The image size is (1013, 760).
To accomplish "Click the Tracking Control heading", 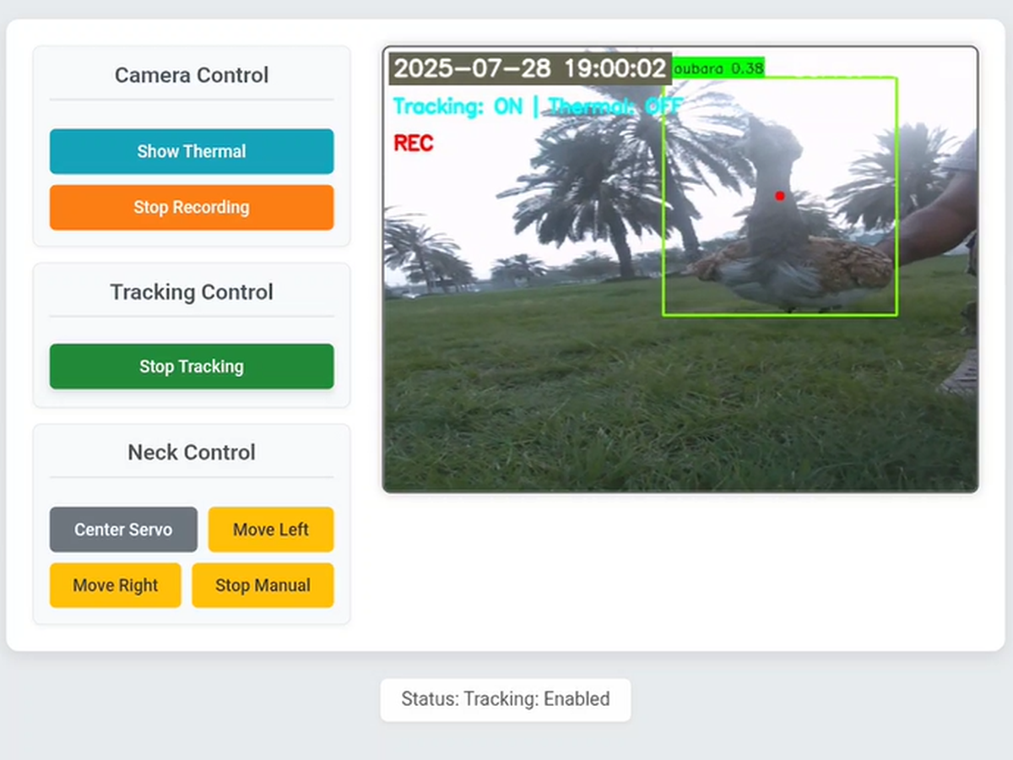I will click(192, 292).
